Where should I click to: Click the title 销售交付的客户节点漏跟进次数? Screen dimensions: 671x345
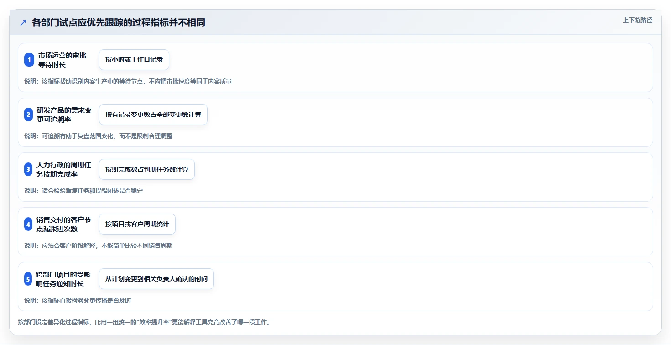[x=64, y=224]
